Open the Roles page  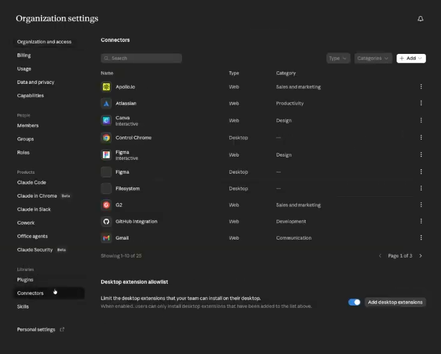pyautogui.click(x=23, y=152)
